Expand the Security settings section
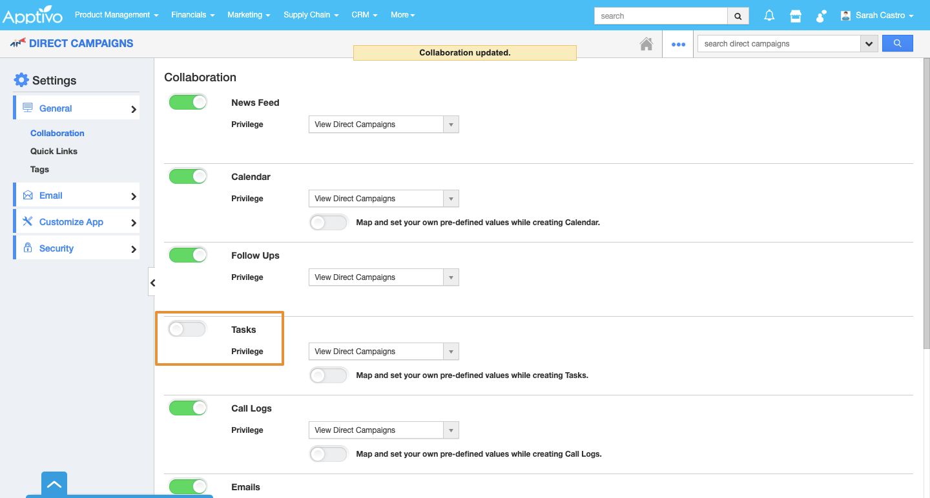Image resolution: width=930 pixels, height=498 pixels. [77, 248]
